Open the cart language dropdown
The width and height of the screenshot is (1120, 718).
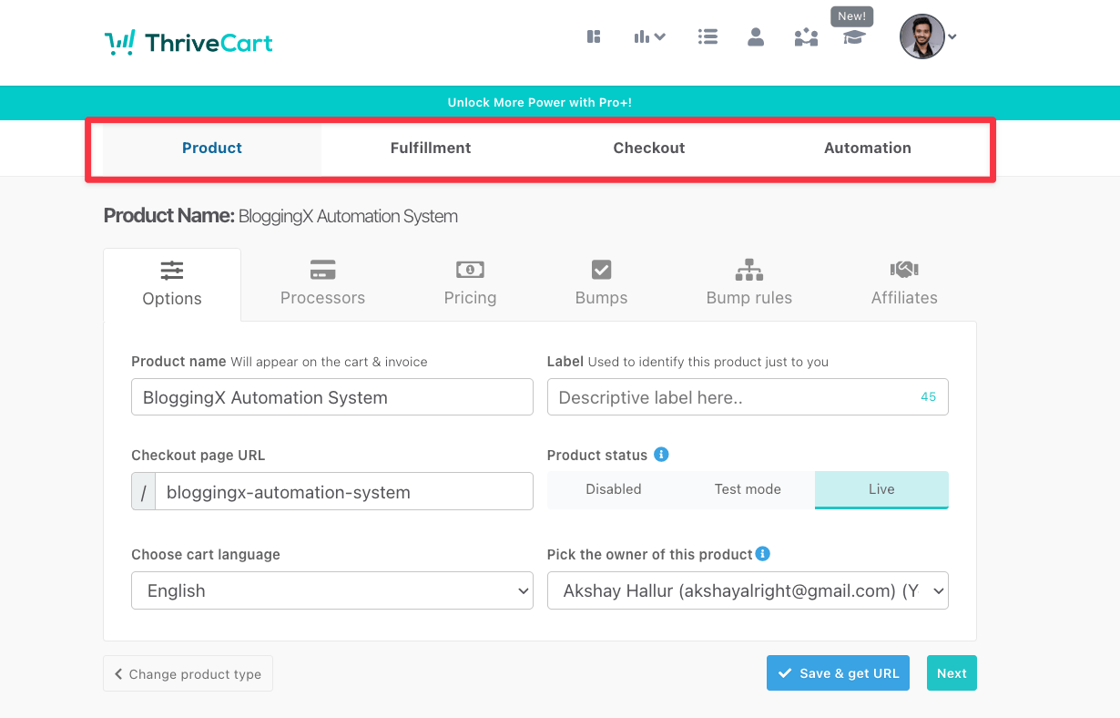point(331,590)
